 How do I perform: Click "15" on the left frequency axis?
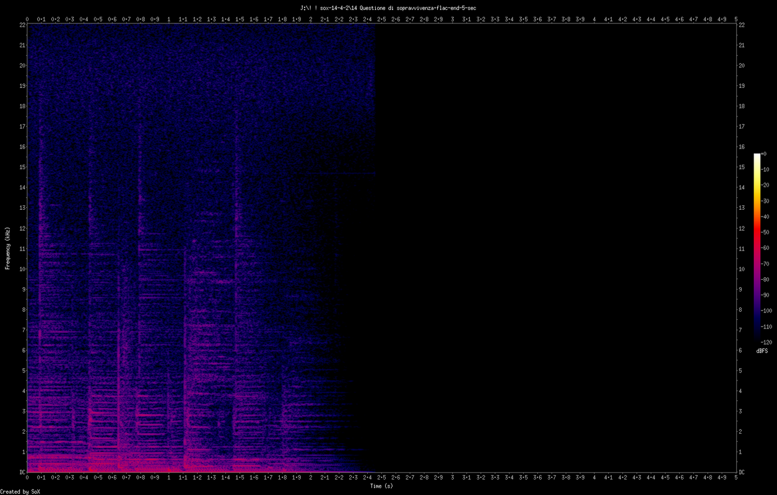21,167
